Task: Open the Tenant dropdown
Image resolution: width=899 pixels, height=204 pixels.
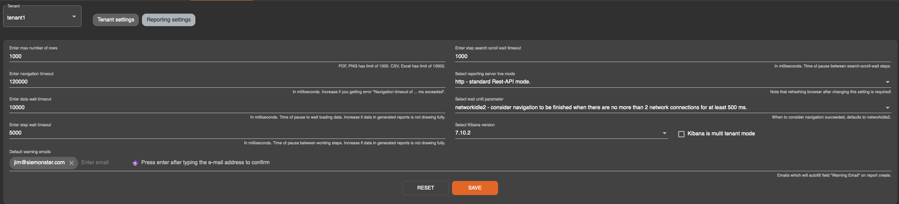Action: pyautogui.click(x=74, y=17)
